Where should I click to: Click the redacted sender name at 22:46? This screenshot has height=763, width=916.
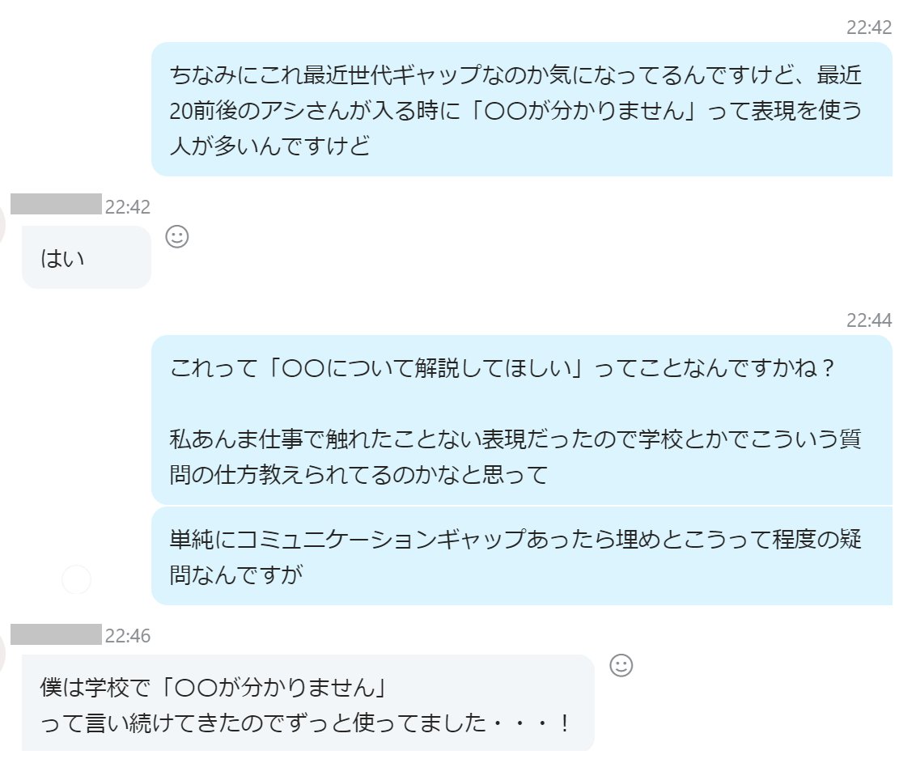click(x=56, y=634)
